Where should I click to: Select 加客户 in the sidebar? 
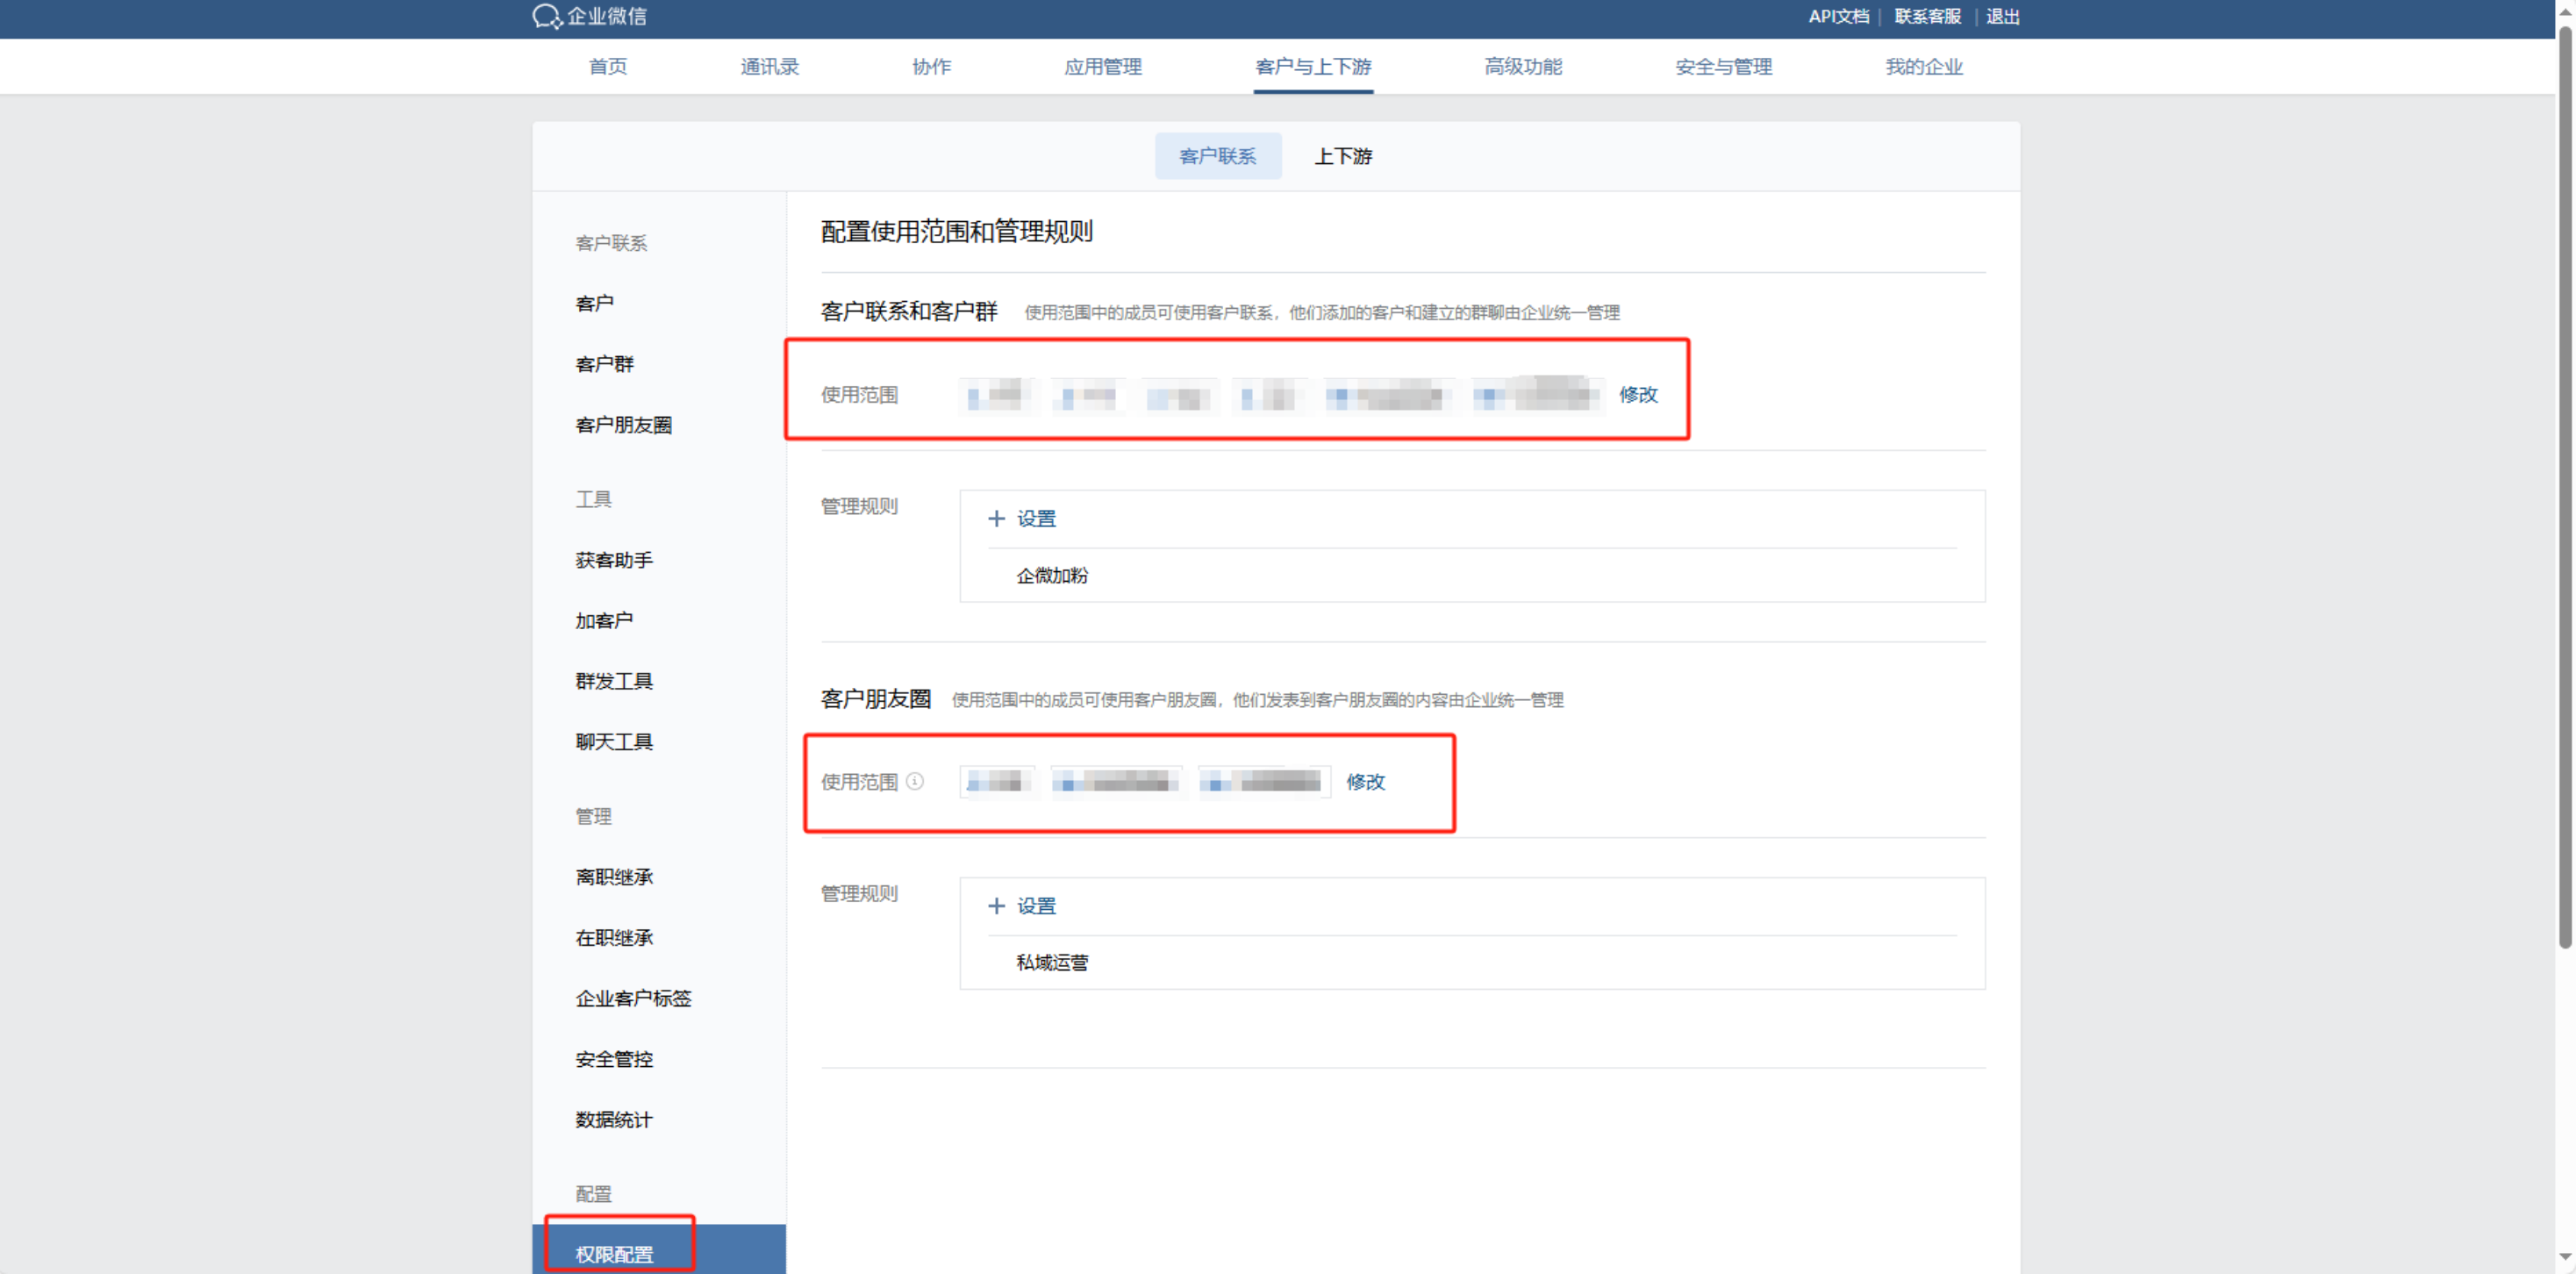604,620
